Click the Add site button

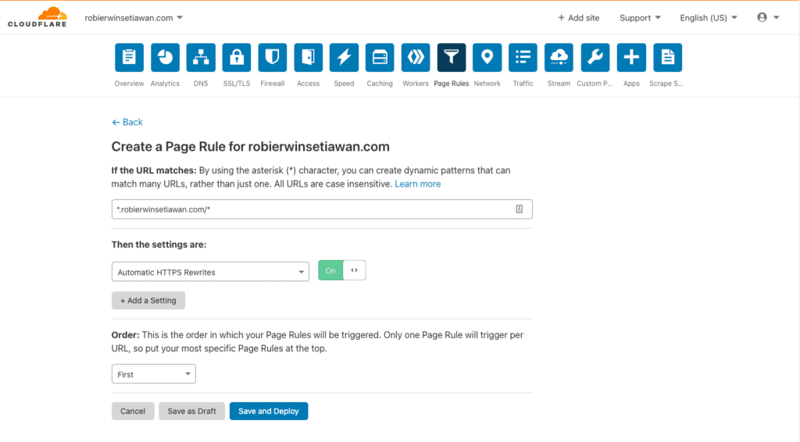click(579, 18)
